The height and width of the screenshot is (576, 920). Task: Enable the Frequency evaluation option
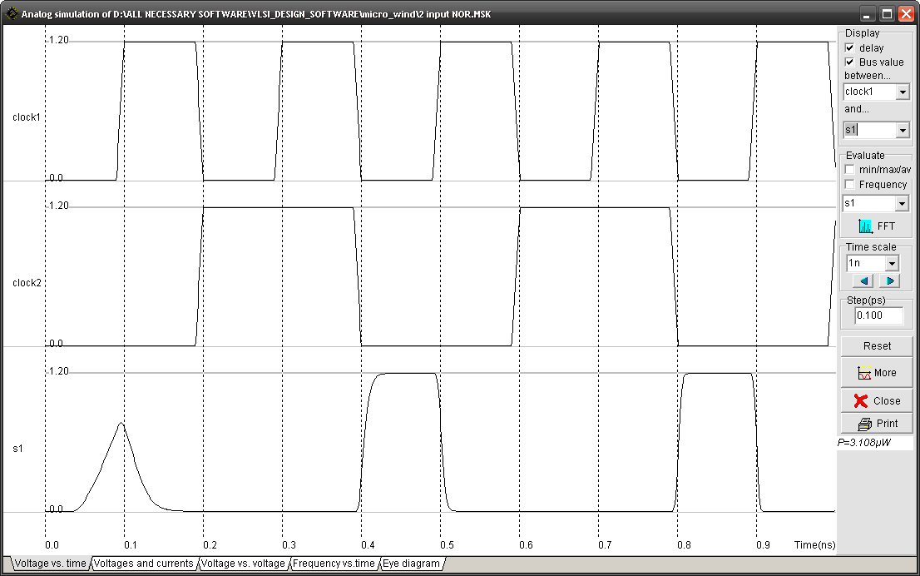pos(849,183)
